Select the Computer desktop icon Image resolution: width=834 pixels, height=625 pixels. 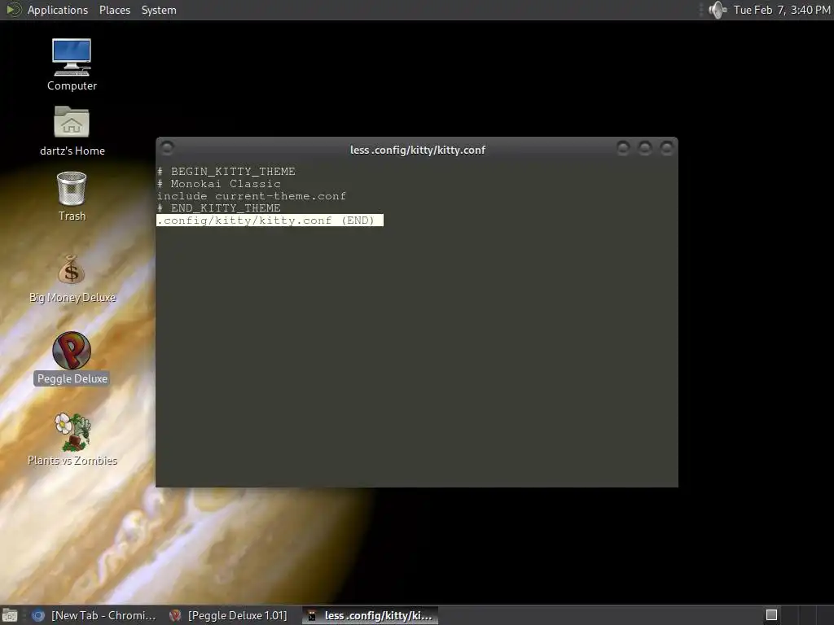pos(72,65)
